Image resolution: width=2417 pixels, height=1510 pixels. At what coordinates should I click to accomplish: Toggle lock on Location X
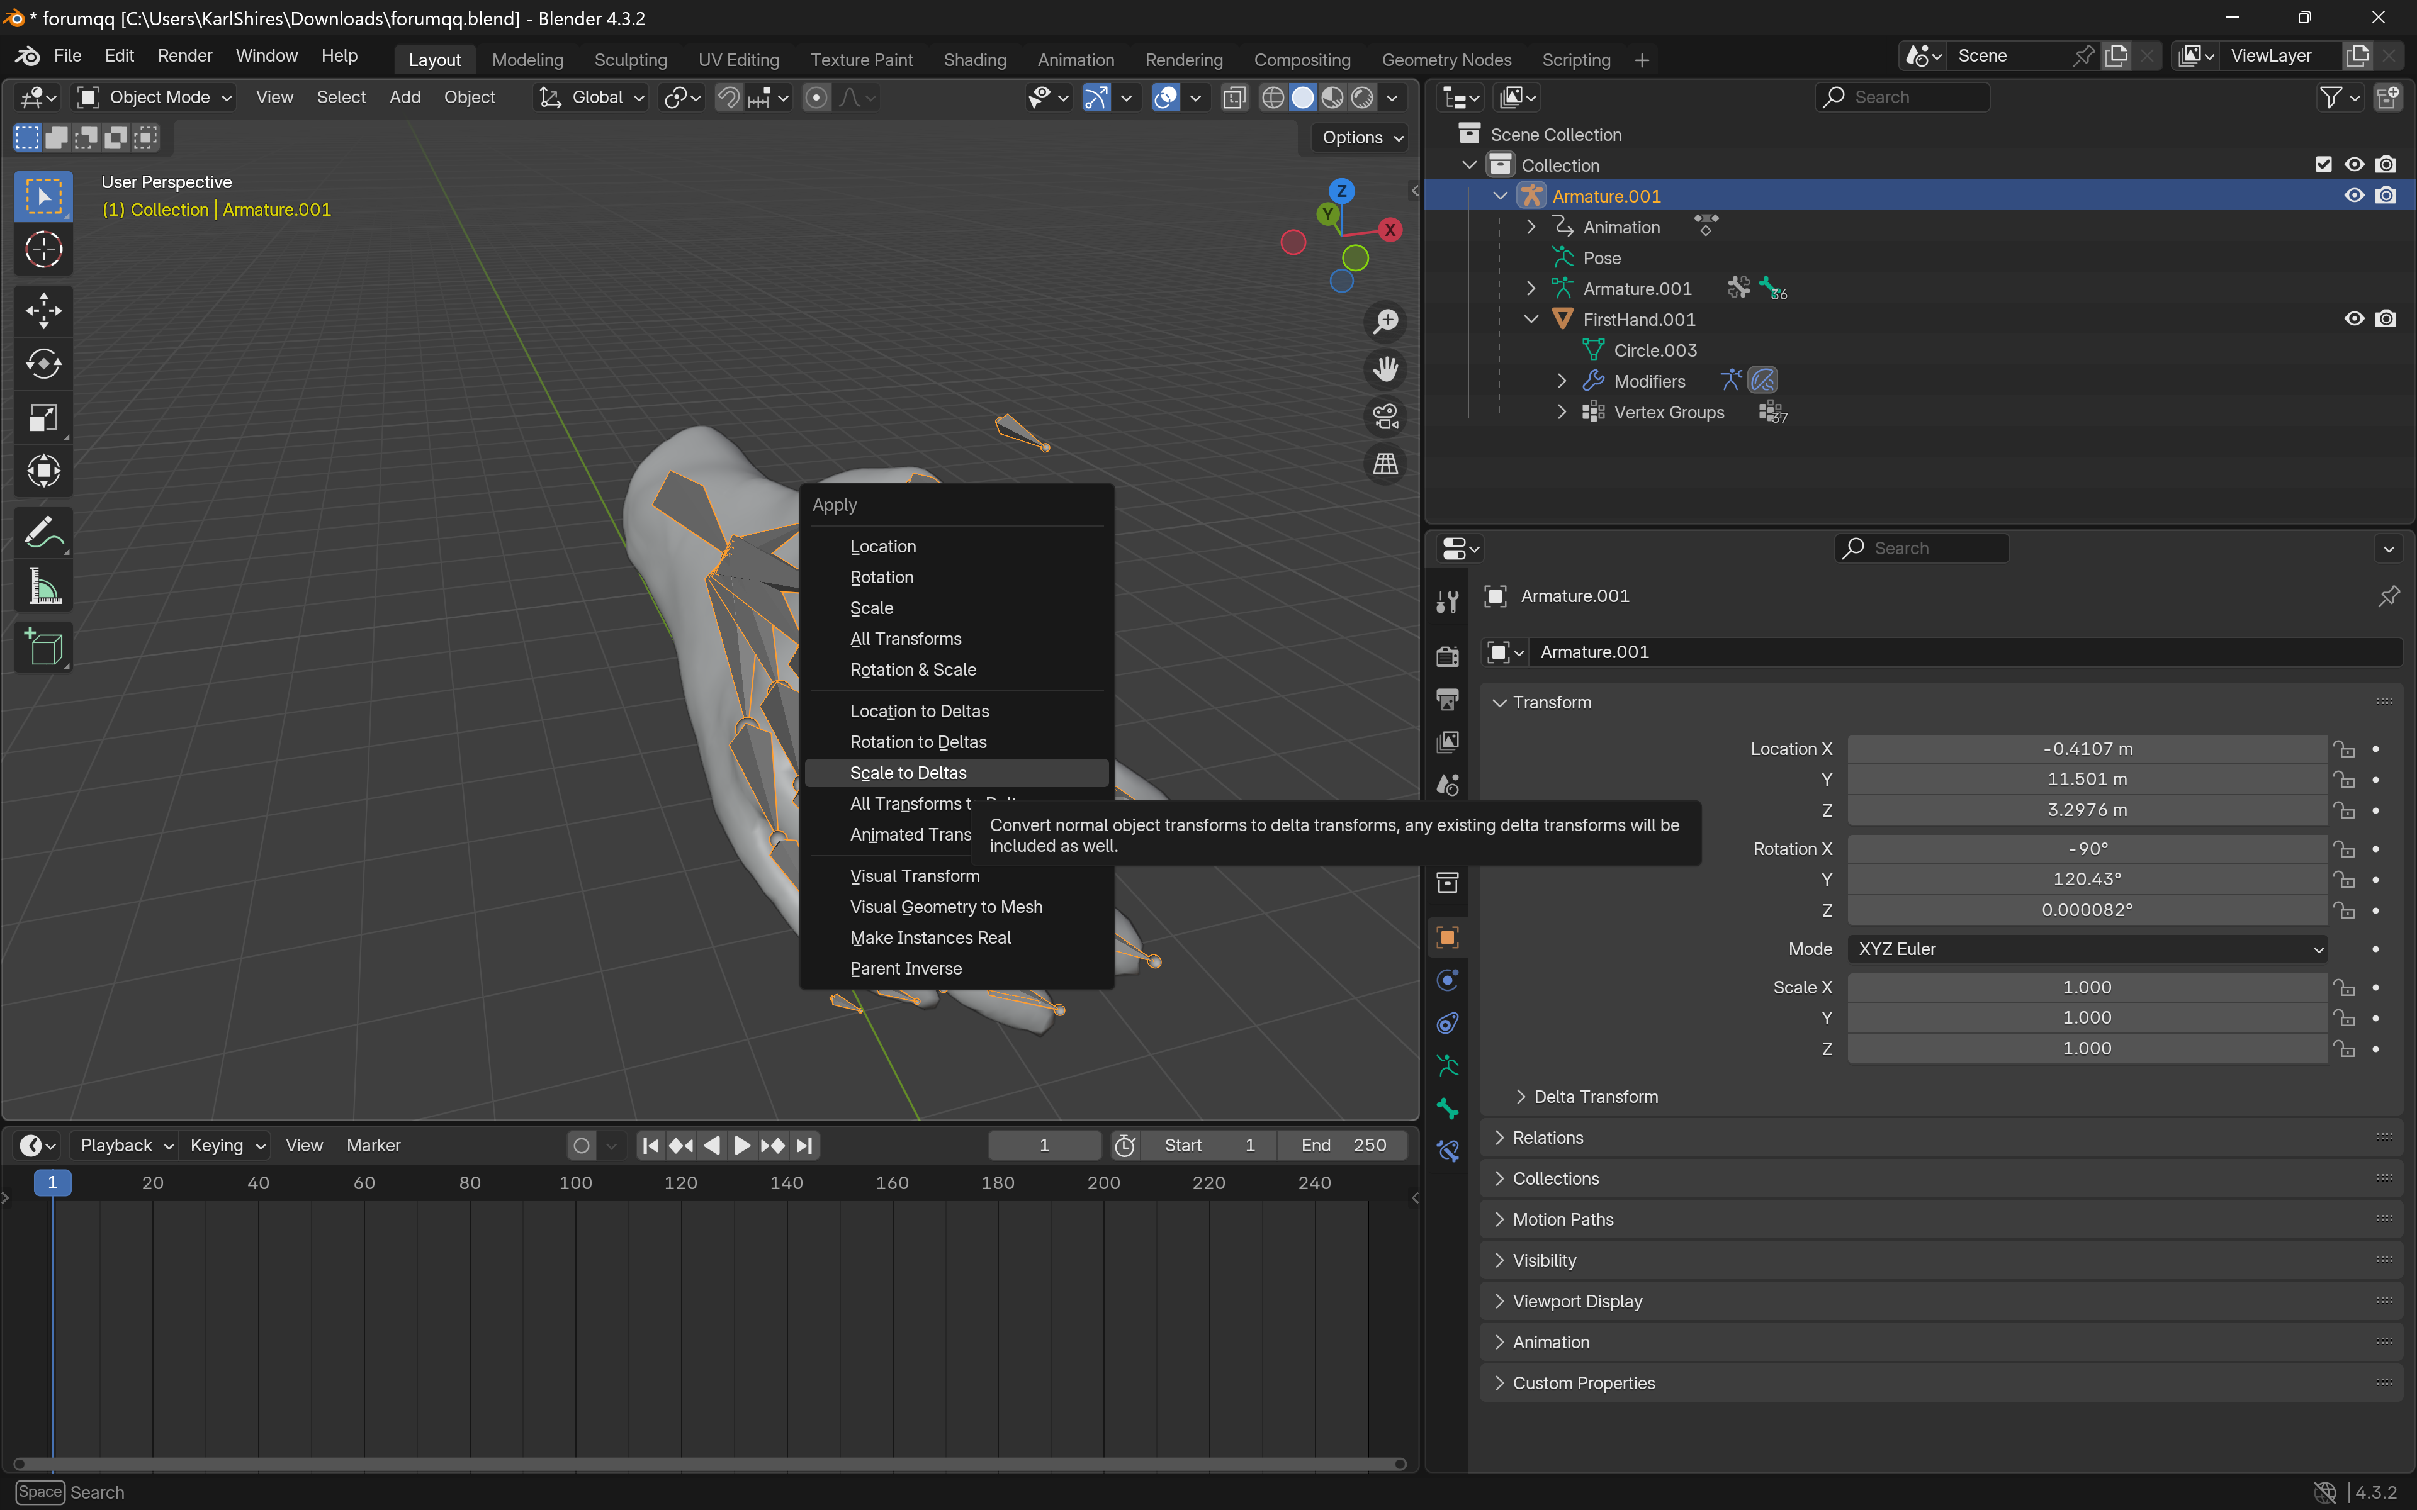pyautogui.click(x=2344, y=749)
